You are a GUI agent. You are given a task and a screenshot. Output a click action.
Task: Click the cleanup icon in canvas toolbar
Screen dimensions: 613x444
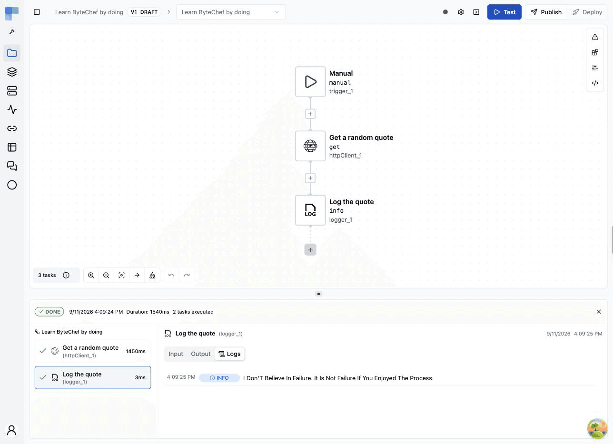click(x=152, y=275)
